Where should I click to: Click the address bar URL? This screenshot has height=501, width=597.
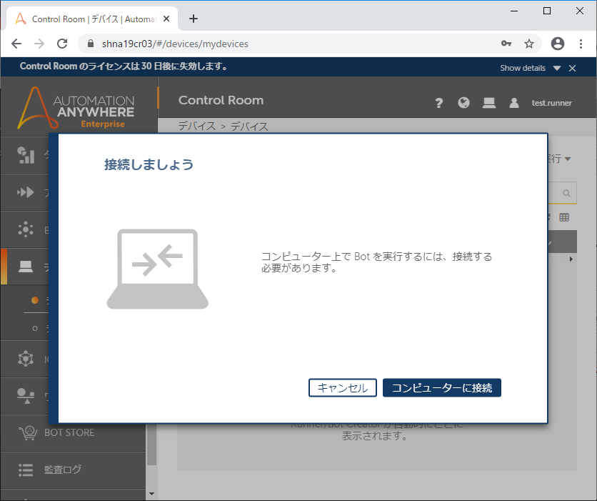point(175,44)
